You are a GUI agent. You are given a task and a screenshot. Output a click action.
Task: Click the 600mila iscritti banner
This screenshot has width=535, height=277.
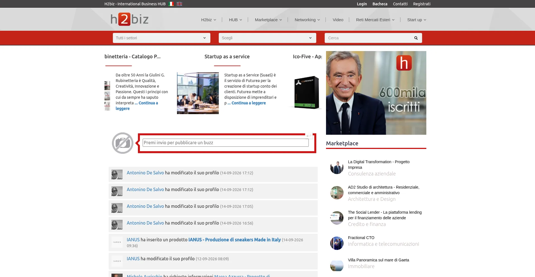(x=376, y=93)
